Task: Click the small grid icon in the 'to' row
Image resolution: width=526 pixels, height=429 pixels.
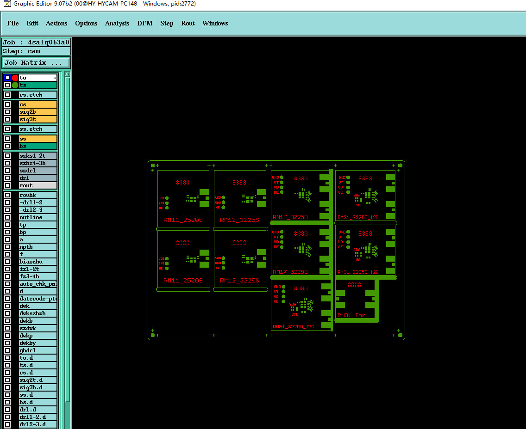Action: point(55,78)
